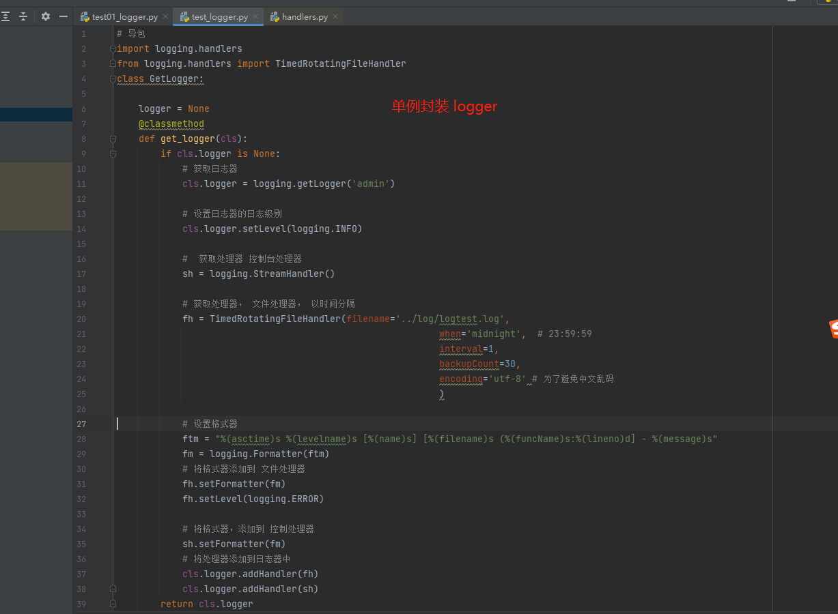Fold the get_logger method definition
The image size is (838, 614).
pos(113,139)
